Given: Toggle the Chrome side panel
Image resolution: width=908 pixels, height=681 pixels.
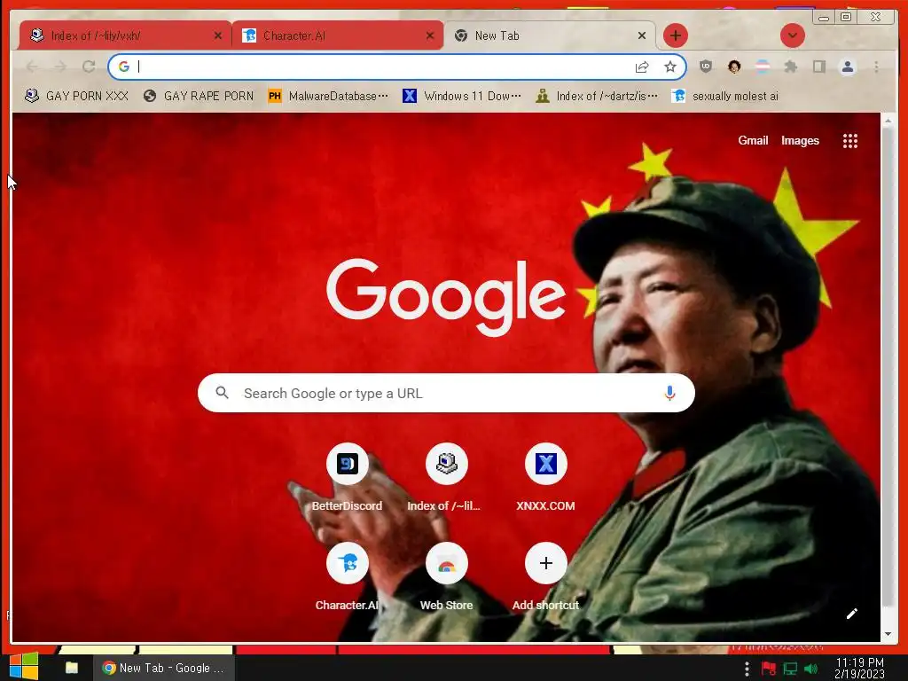Looking at the screenshot, I should tap(818, 67).
